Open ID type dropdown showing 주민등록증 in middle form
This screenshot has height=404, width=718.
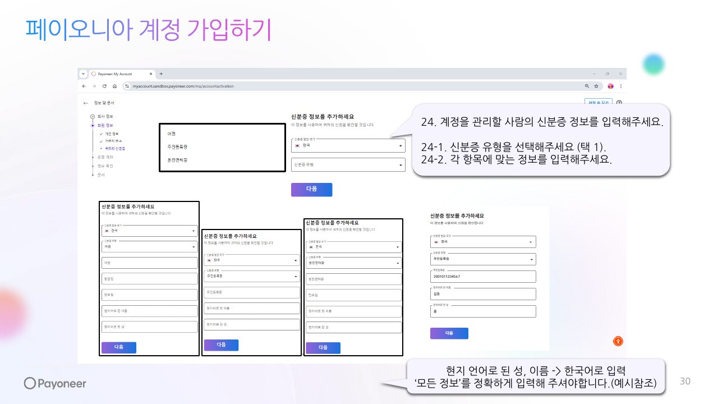coord(251,277)
